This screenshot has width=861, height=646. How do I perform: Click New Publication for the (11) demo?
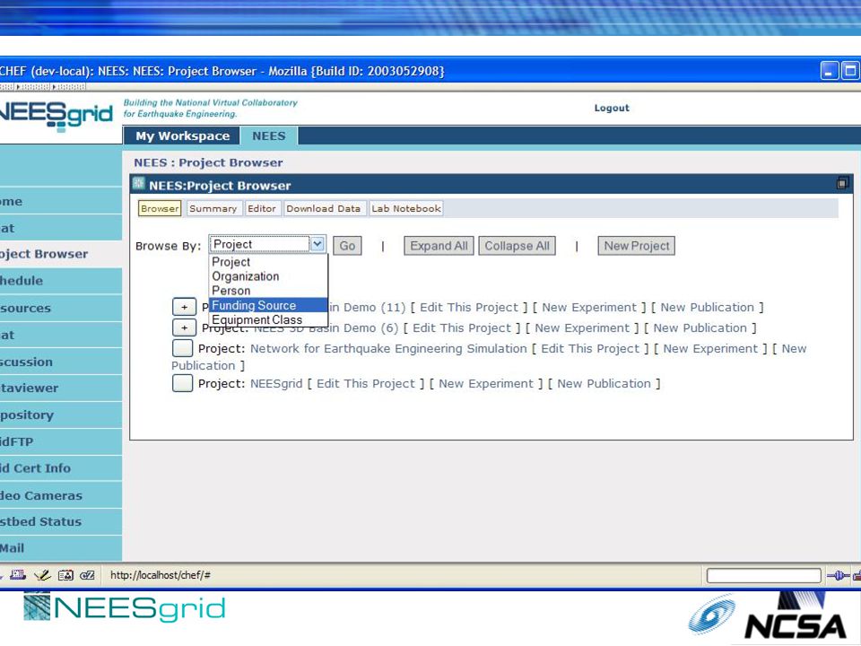[x=708, y=307]
